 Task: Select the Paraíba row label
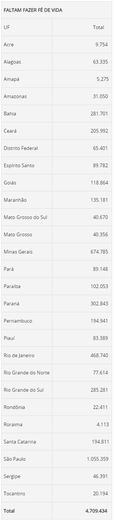[x=12, y=286]
